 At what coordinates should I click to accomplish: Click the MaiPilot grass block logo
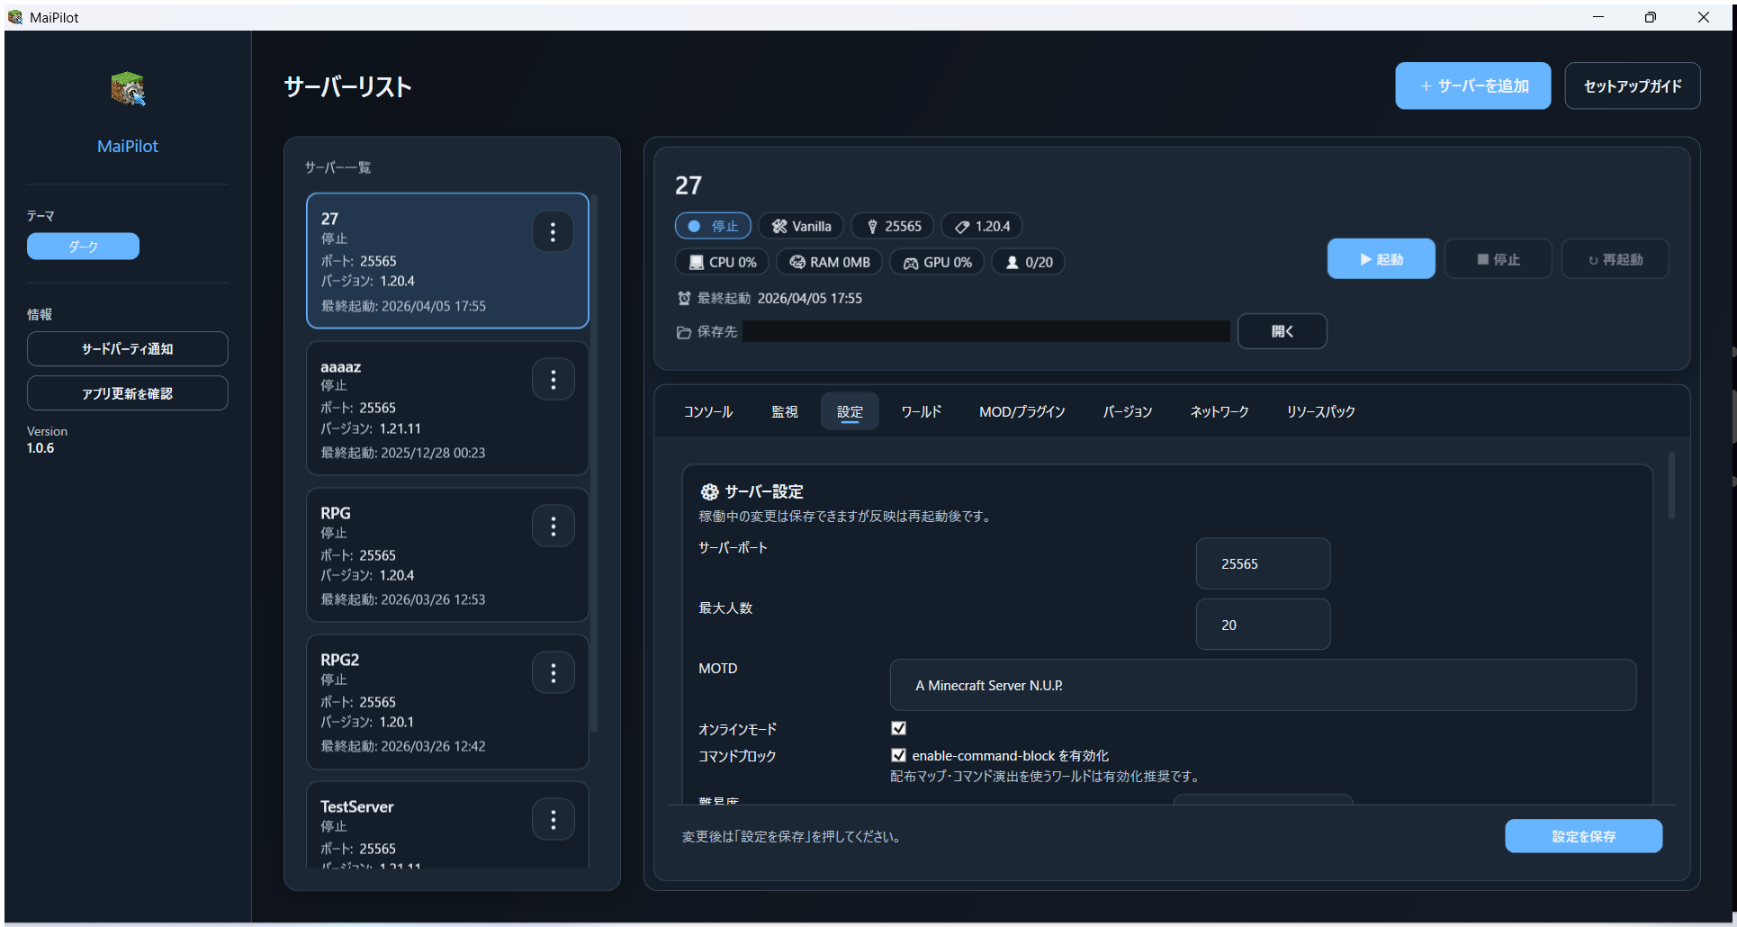pyautogui.click(x=127, y=88)
